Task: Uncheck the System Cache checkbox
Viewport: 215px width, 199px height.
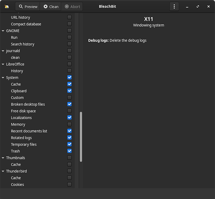Action: 70,84
